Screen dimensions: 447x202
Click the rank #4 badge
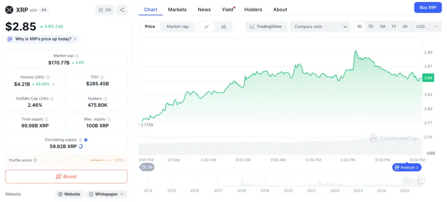44,10
